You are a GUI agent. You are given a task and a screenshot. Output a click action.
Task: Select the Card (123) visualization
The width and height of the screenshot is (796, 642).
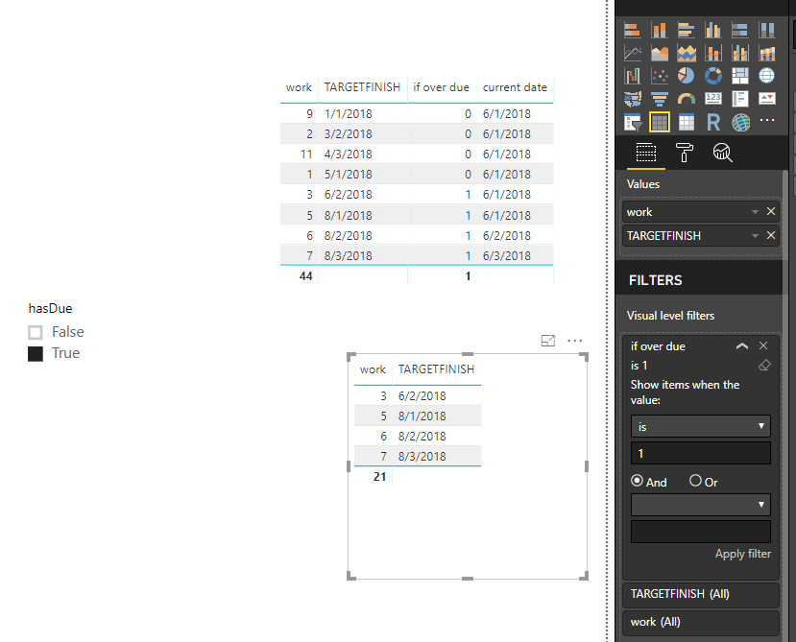(x=712, y=99)
